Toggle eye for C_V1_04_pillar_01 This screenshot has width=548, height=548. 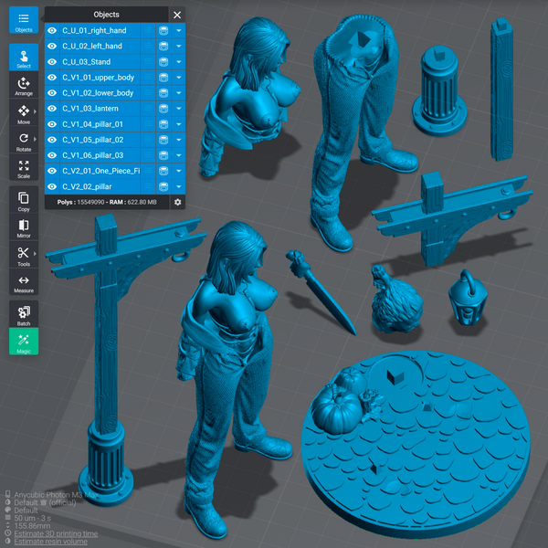coord(52,124)
